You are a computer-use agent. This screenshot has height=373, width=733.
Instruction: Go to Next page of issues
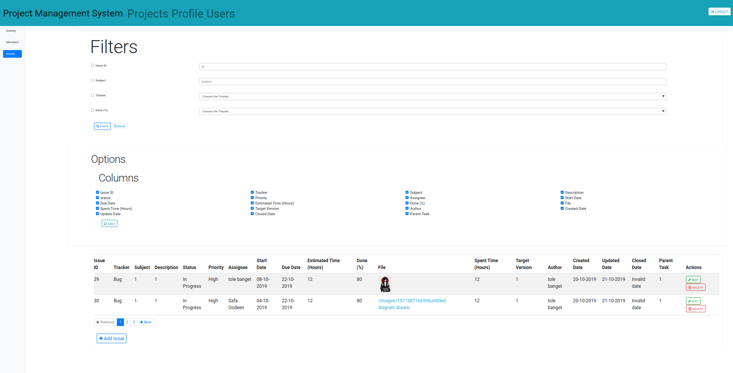pos(146,322)
